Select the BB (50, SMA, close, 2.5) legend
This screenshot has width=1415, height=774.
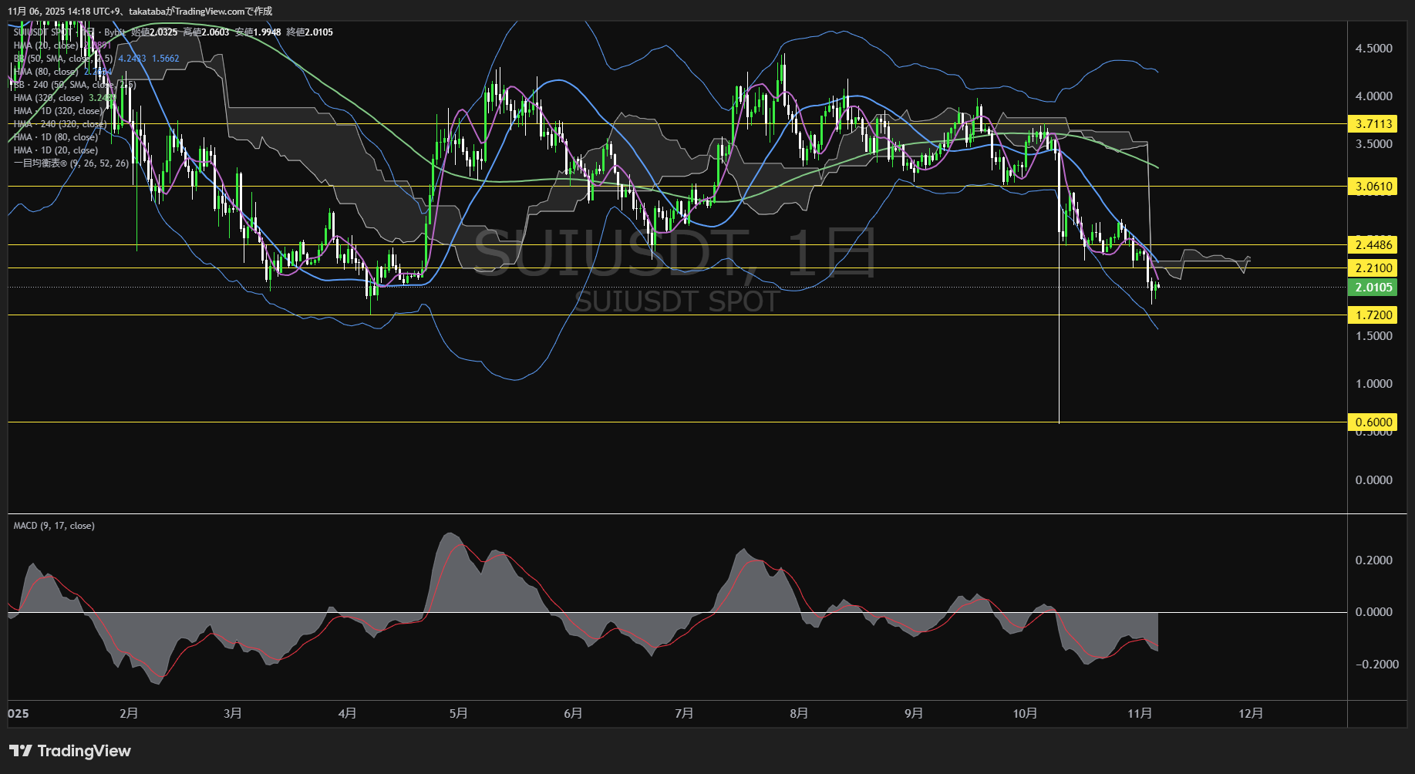pos(63,59)
